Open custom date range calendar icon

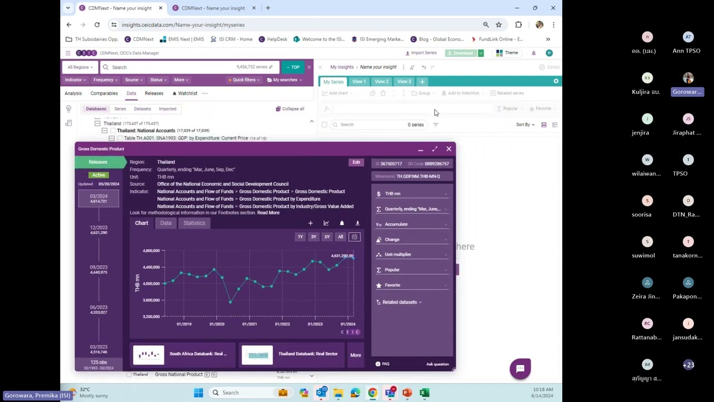pos(354,237)
